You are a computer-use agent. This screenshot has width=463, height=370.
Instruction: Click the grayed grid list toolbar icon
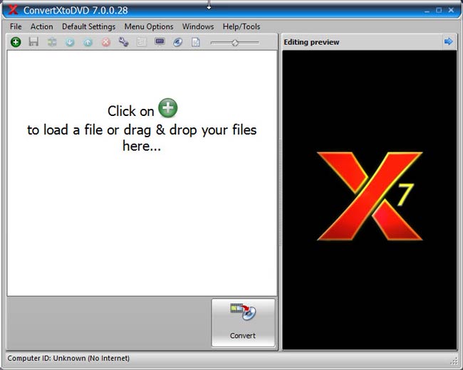[142, 42]
